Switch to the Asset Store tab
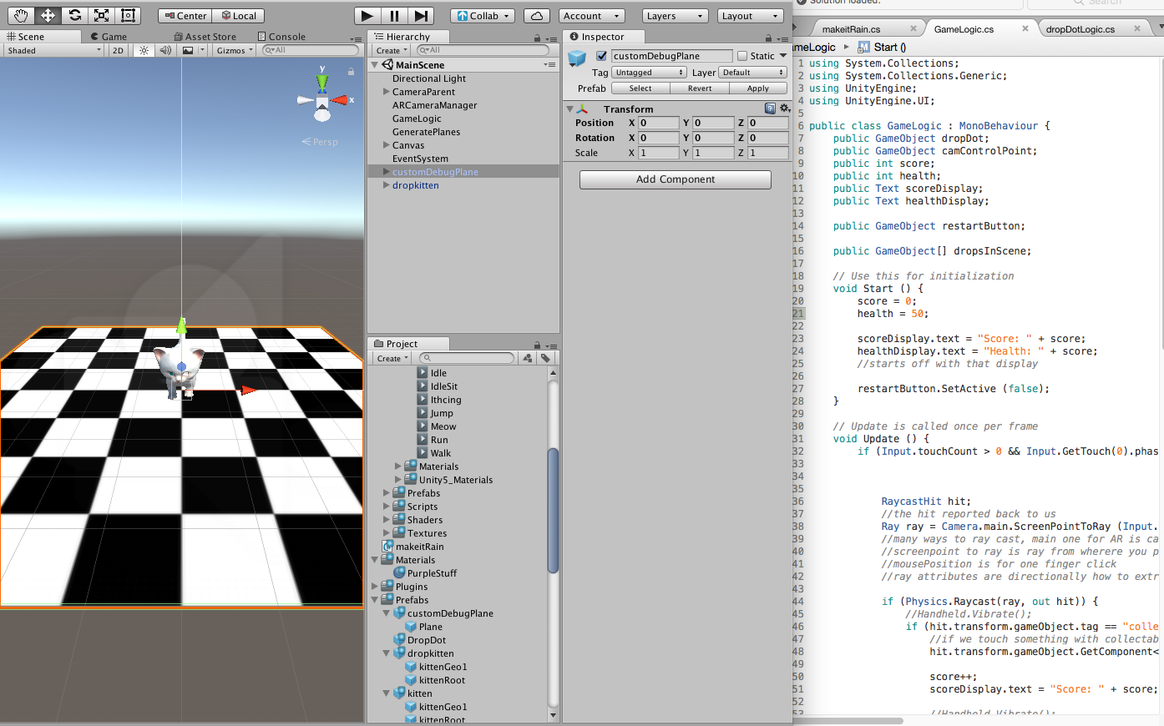Viewport: 1164px width, 726px height. (x=205, y=37)
